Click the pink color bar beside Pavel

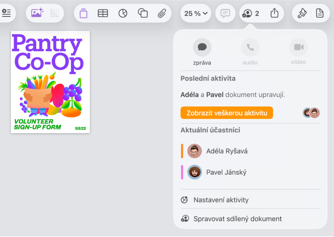(x=182, y=172)
